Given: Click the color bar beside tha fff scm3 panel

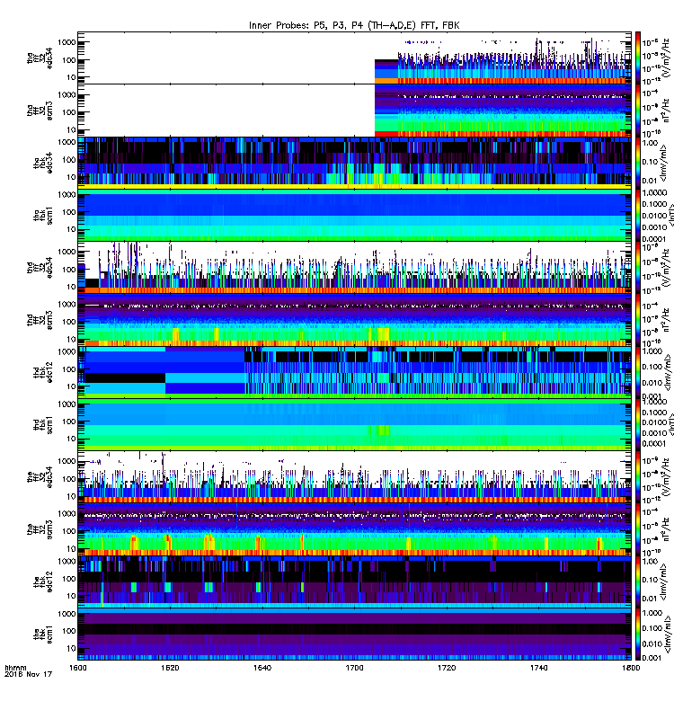Looking at the screenshot, I should coord(638,111).
